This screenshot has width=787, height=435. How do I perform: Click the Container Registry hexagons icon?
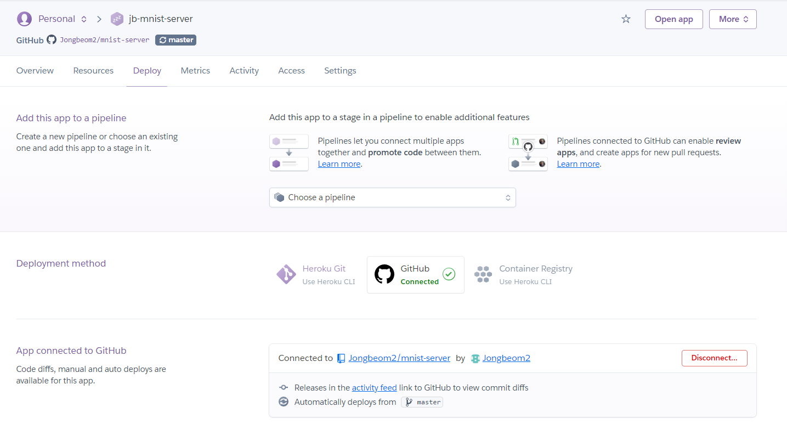coord(483,274)
